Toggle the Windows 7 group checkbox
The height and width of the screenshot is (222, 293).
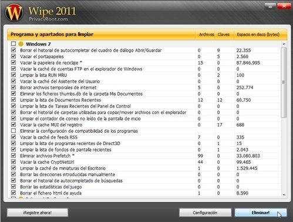(x=14, y=43)
